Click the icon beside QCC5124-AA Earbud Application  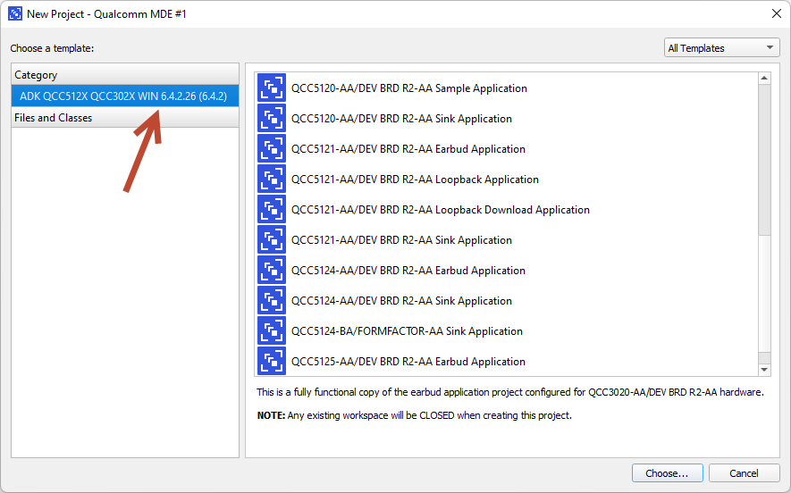(272, 271)
